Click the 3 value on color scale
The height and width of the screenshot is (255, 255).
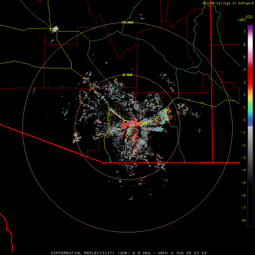pyautogui.click(x=245, y=82)
